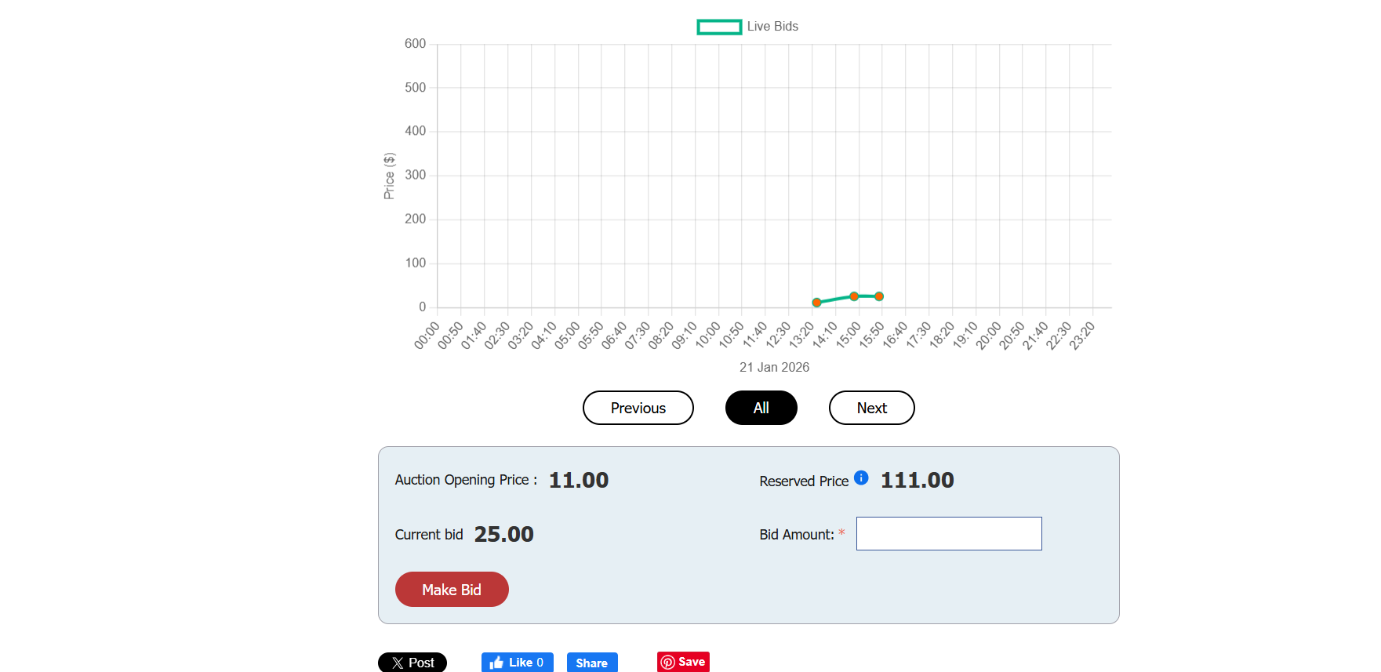This screenshot has height=672, width=1381.
Task: Go to the Next day's bids
Action: (x=871, y=408)
